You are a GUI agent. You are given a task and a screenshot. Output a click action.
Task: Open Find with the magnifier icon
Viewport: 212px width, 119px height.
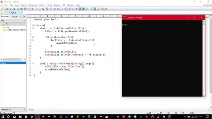[55, 9]
